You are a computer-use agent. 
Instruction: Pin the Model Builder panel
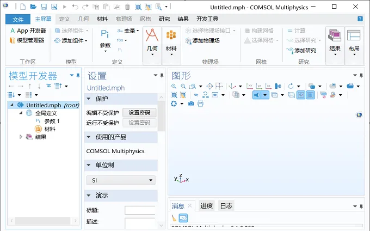click(78, 75)
